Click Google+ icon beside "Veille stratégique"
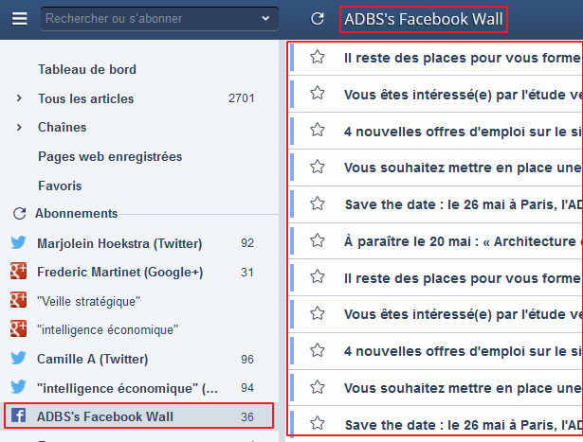The height and width of the screenshot is (442, 583). (18, 300)
